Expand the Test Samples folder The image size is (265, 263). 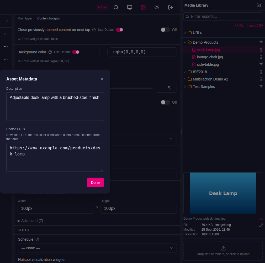click(x=185, y=87)
